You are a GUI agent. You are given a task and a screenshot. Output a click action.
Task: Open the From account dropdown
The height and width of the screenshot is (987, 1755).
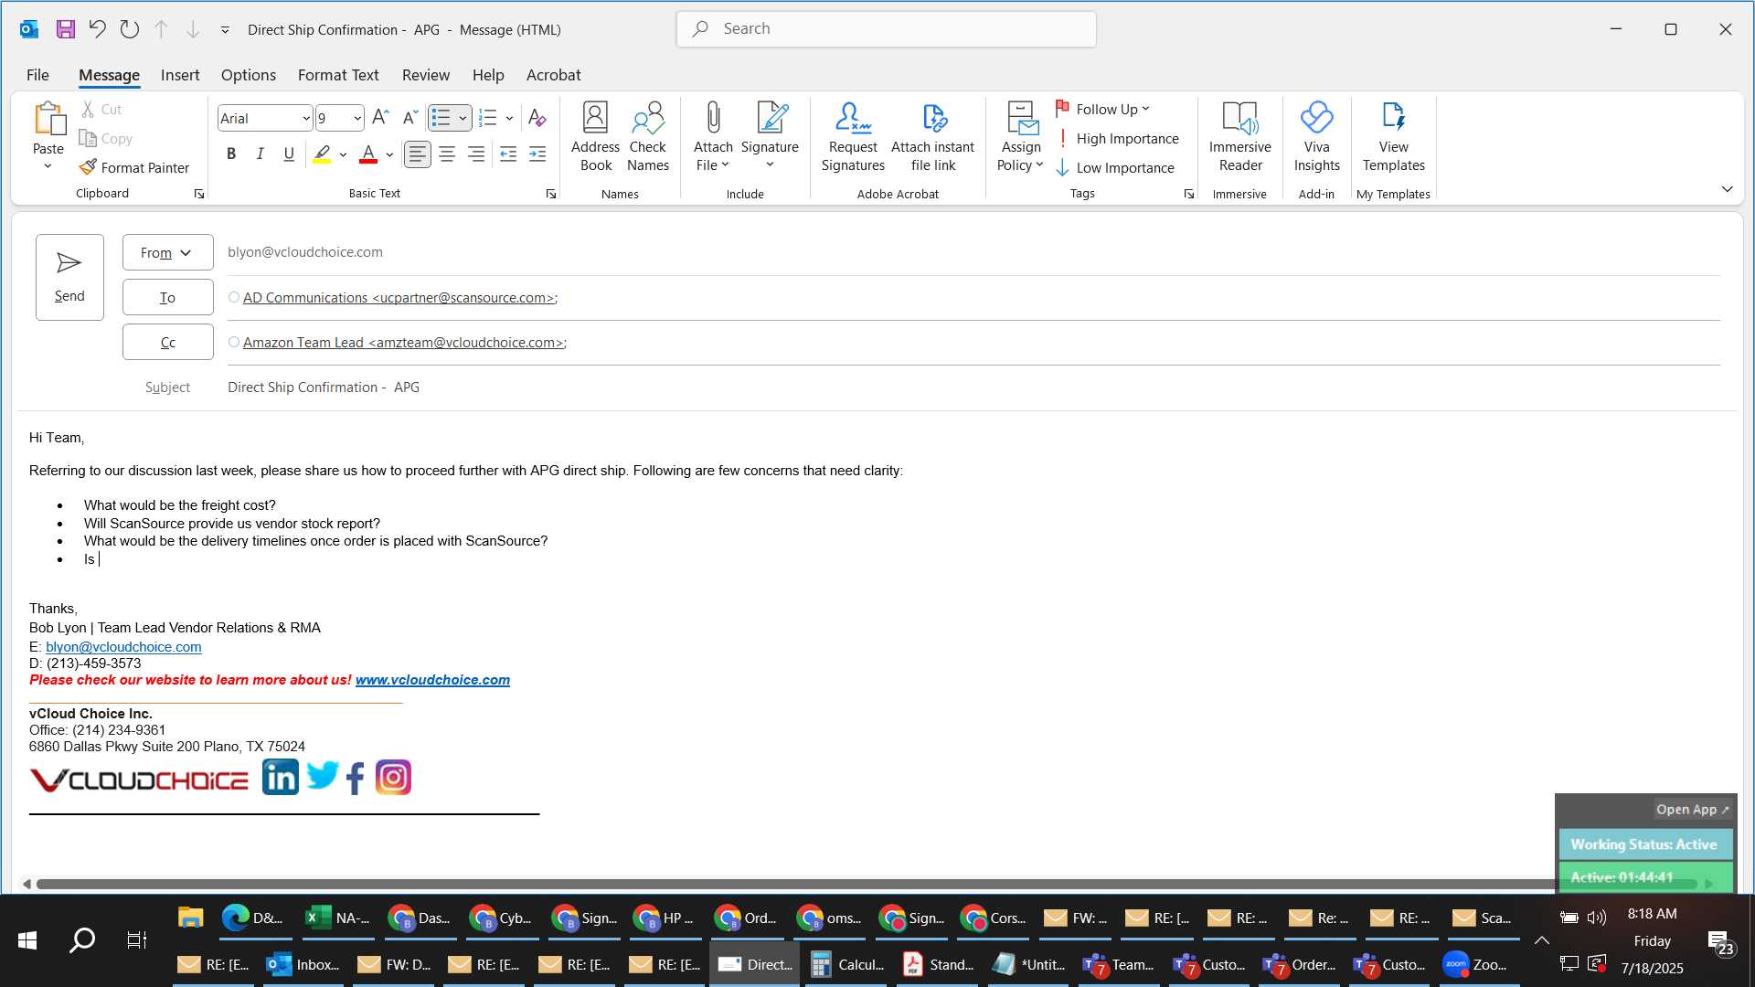(x=168, y=252)
